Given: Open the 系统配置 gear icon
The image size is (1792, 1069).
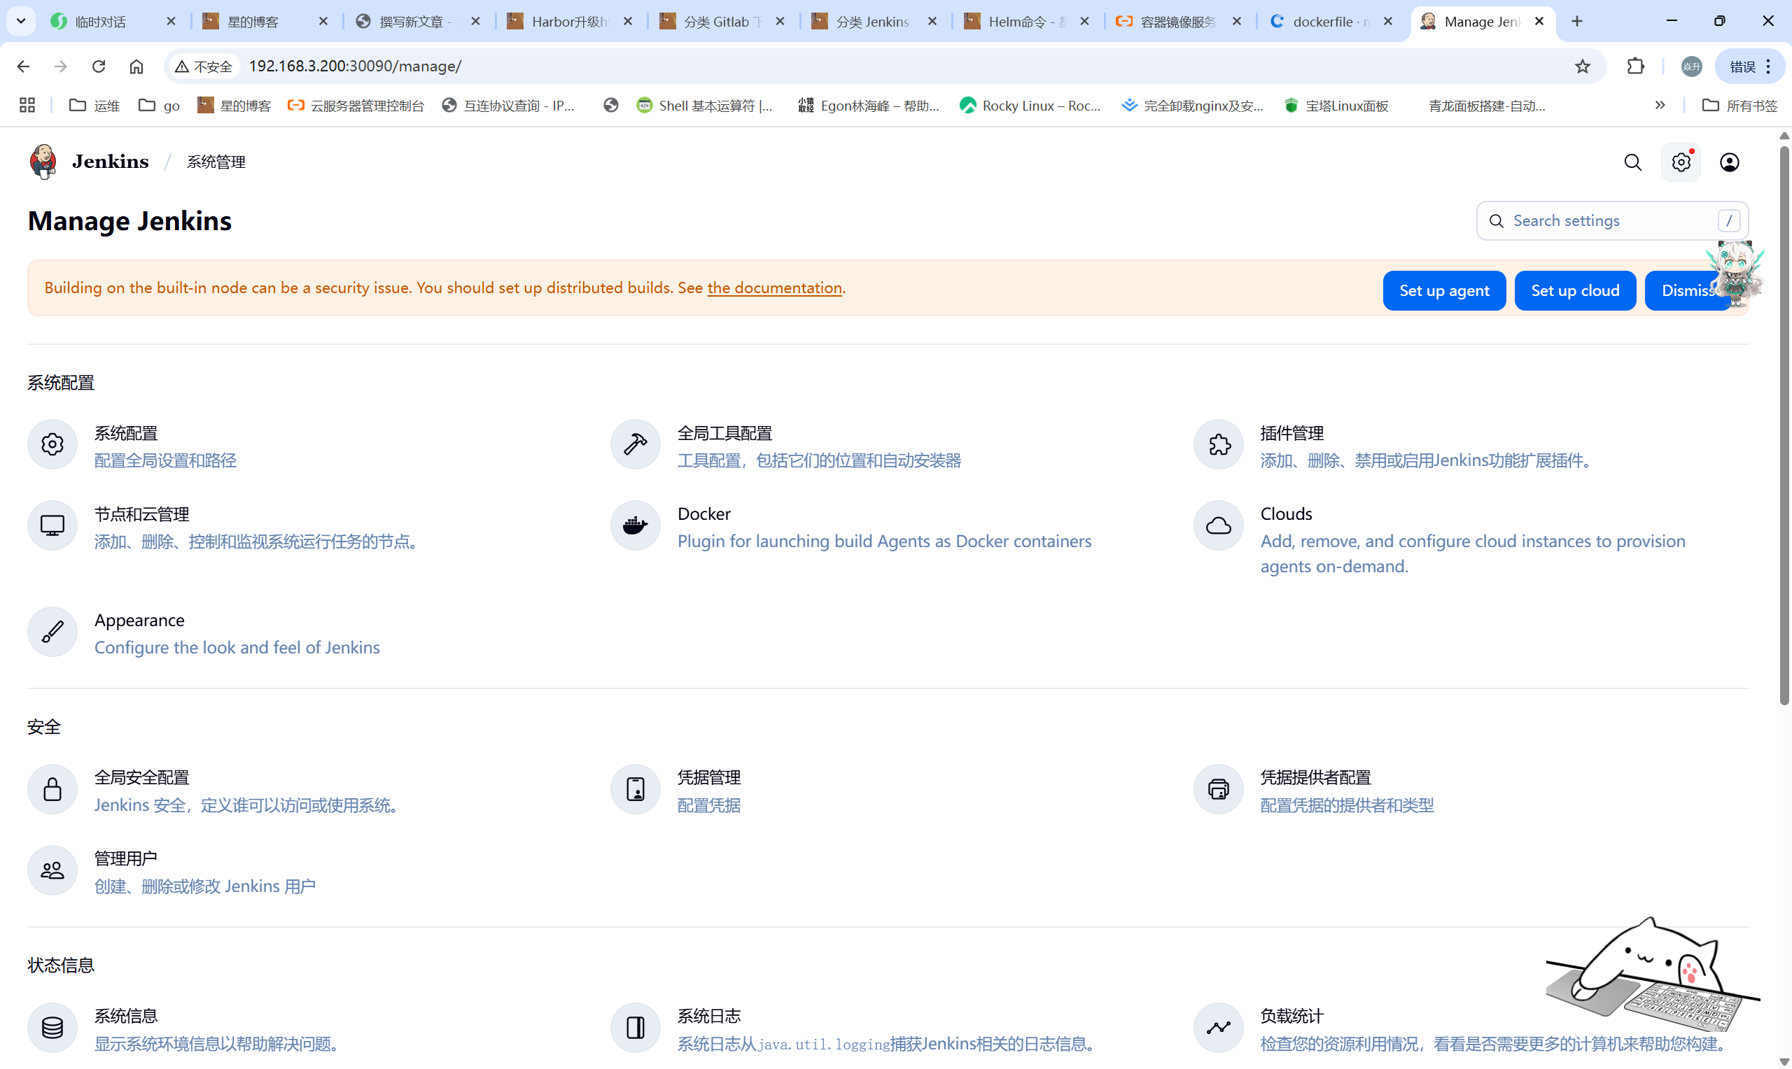Looking at the screenshot, I should pyautogui.click(x=52, y=444).
